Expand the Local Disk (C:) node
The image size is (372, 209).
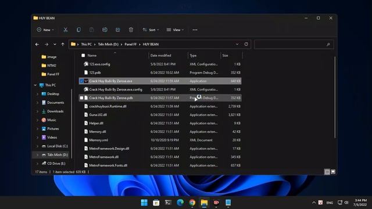(x=37, y=146)
